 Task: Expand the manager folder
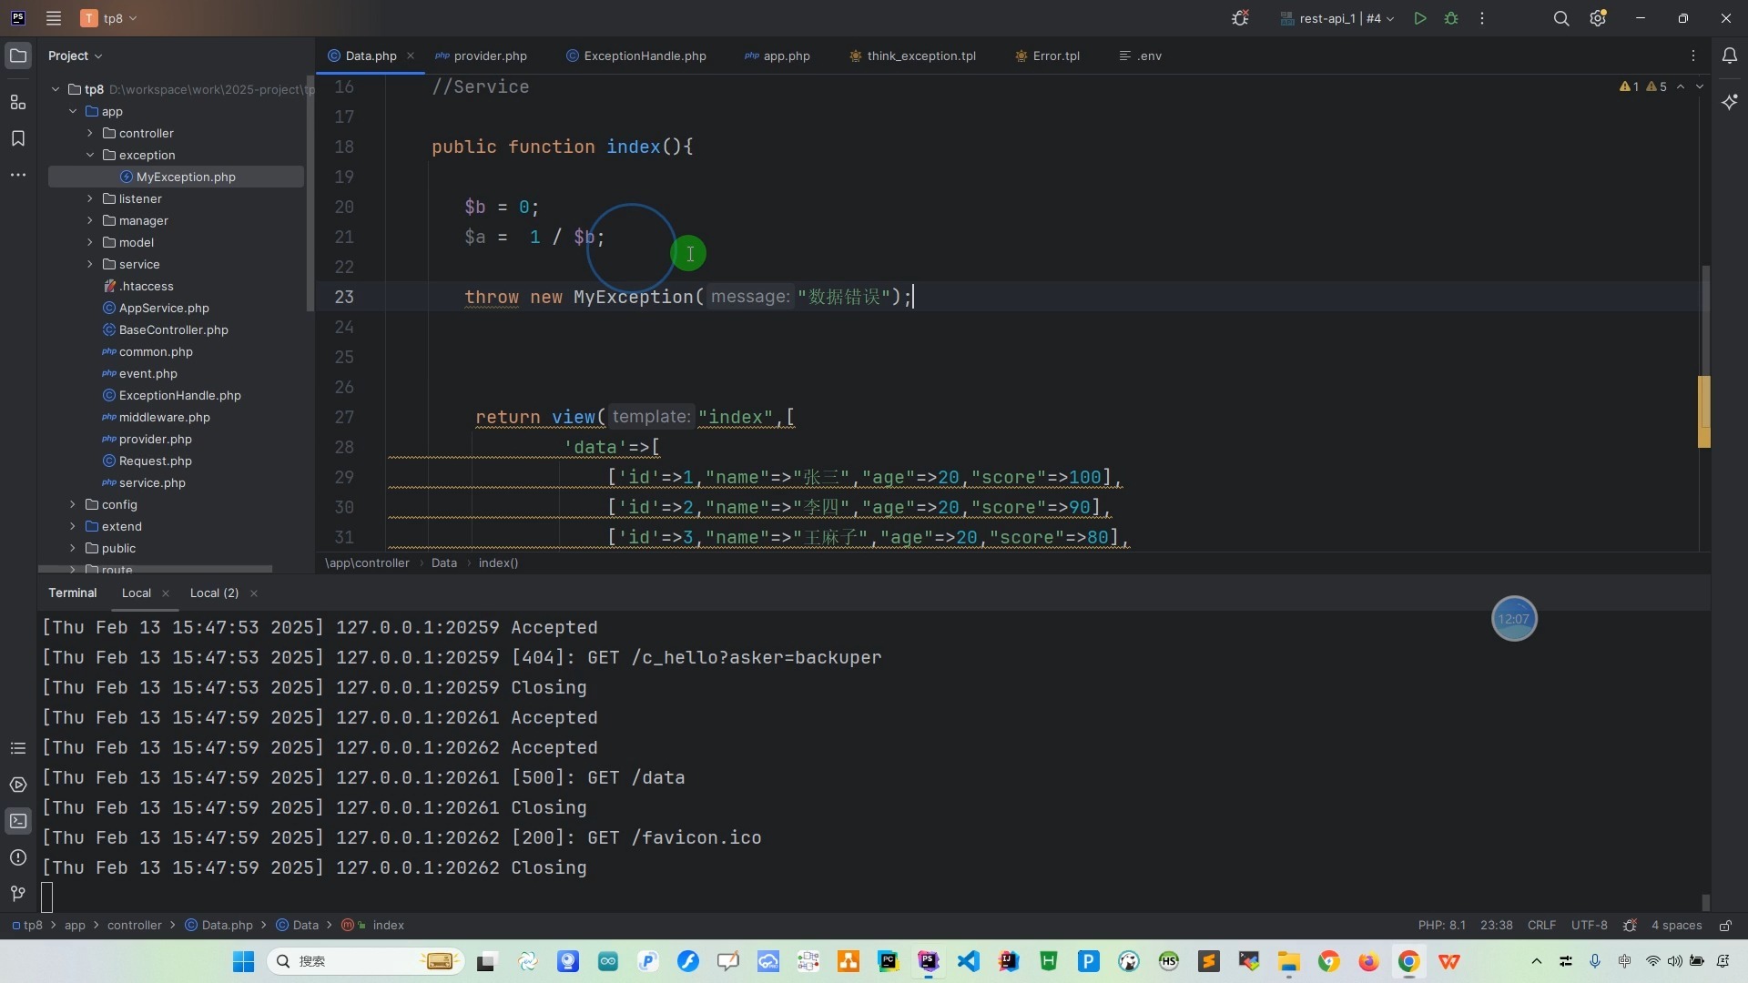click(x=90, y=220)
